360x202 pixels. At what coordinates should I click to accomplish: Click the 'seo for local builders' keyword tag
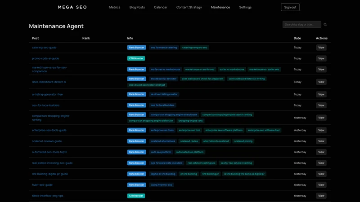click(162, 105)
